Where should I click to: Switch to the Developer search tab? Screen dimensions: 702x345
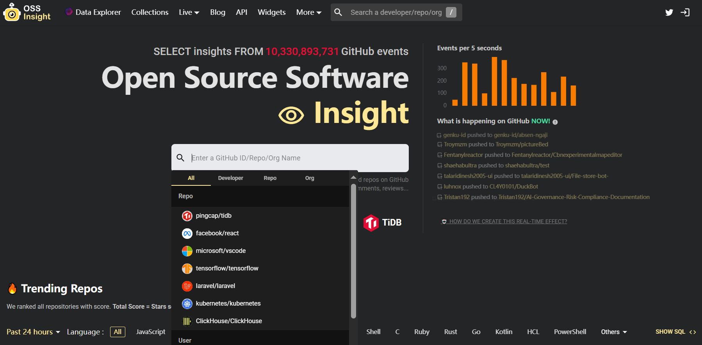click(230, 178)
